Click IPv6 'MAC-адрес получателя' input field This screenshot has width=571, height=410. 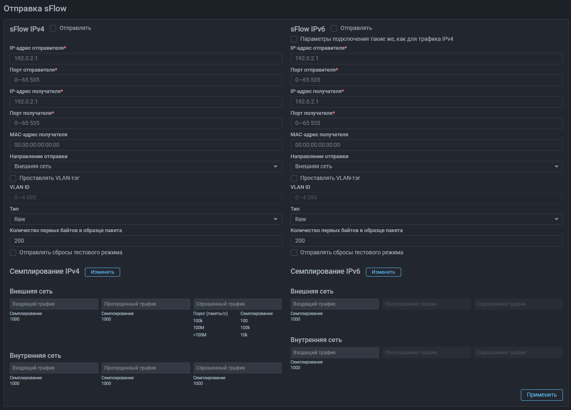pyautogui.click(x=426, y=145)
